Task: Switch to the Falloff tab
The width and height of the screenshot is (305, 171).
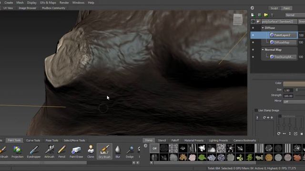Action: click(x=175, y=141)
